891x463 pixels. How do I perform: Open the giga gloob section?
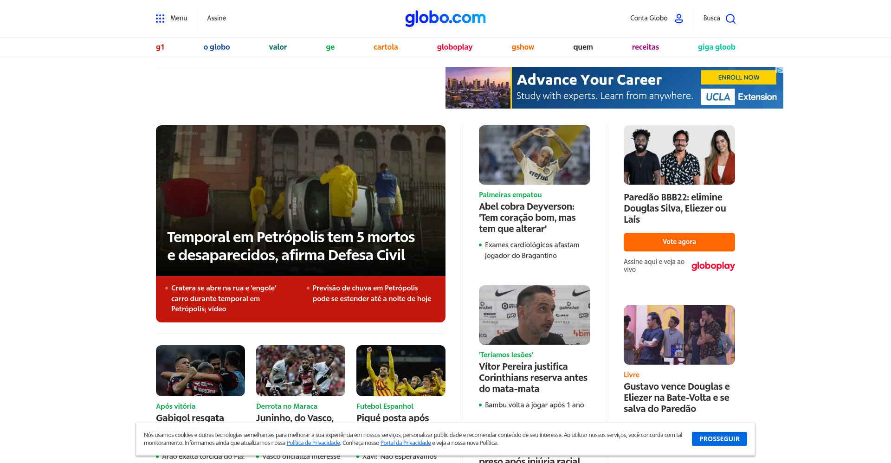point(717,47)
